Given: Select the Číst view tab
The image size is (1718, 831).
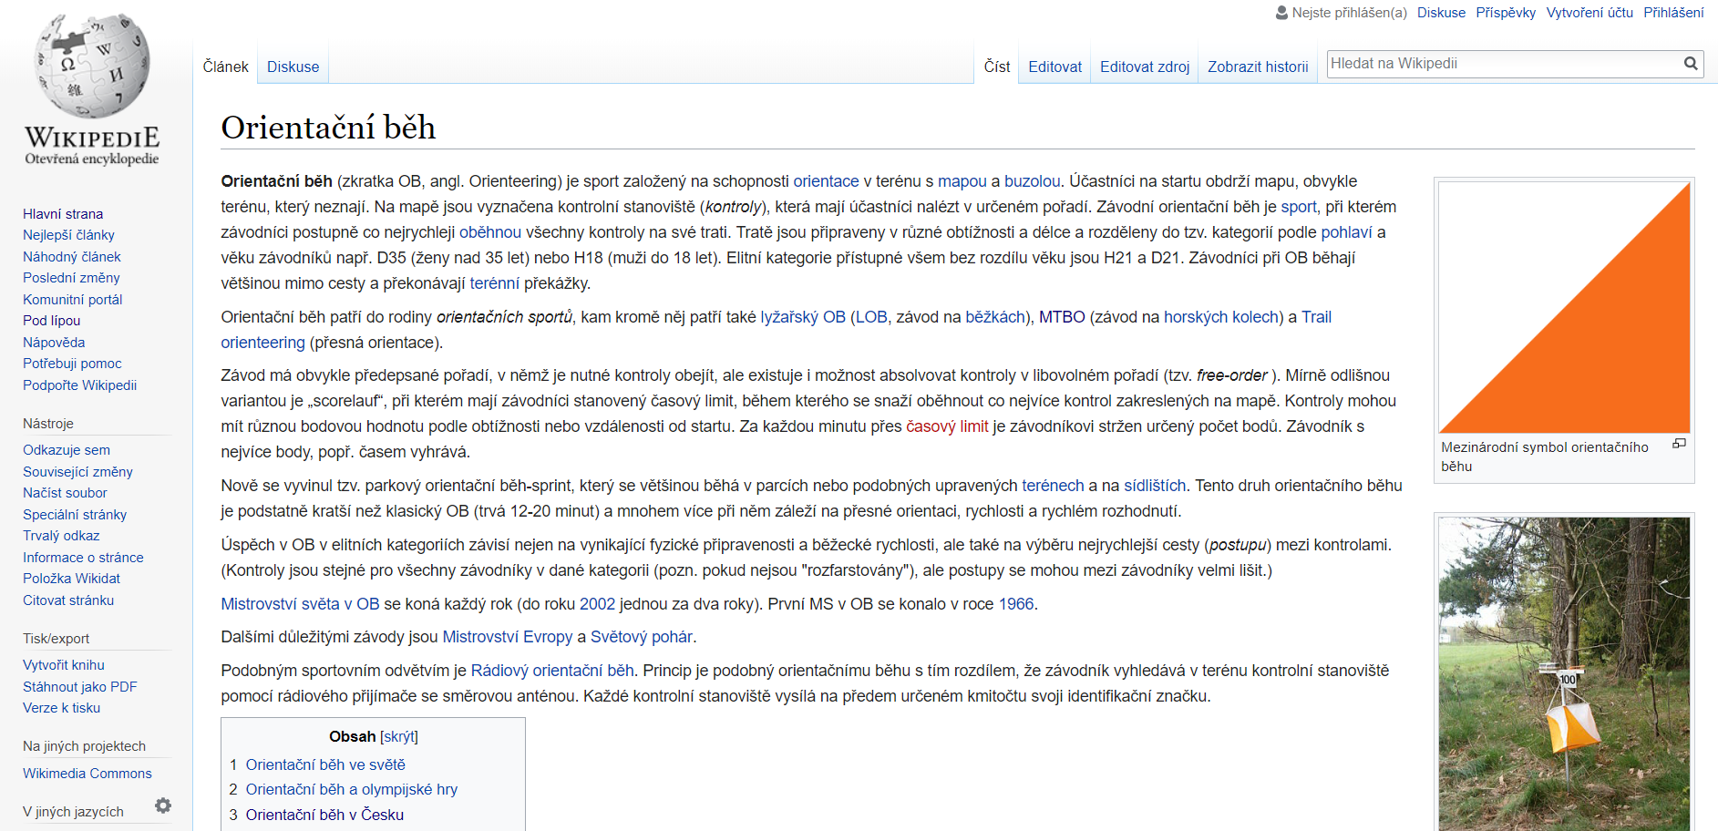Looking at the screenshot, I should pos(997,67).
